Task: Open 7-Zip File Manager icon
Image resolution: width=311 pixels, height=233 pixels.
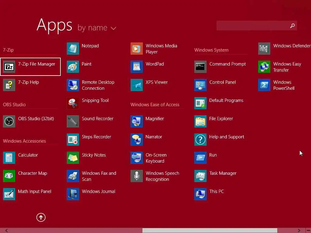Action: coord(9,67)
